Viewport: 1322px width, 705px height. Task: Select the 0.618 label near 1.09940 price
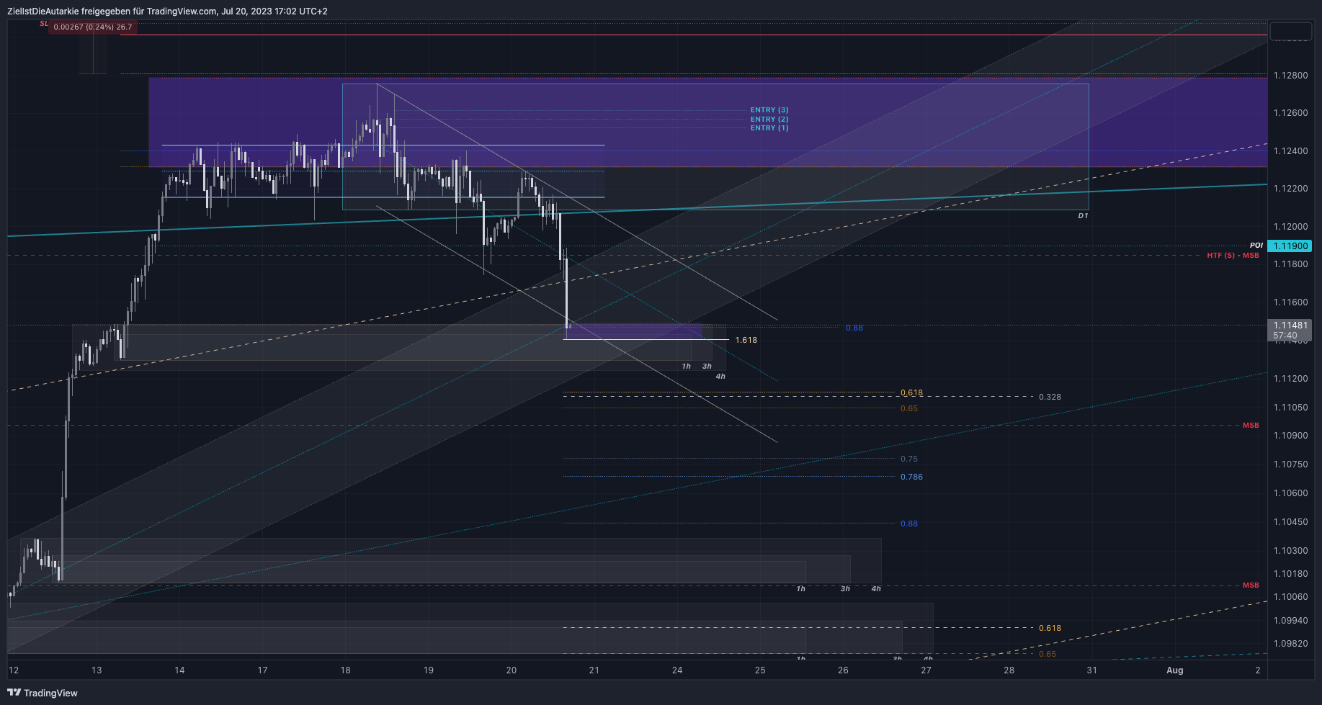[x=1050, y=628]
